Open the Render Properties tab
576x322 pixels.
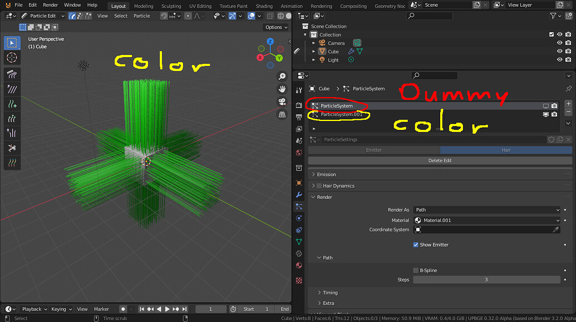(x=299, y=105)
